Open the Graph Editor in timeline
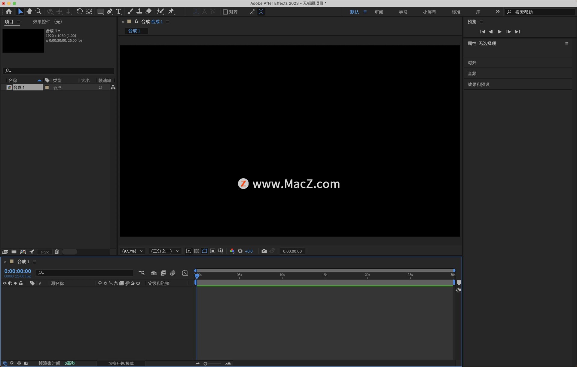Viewport: 577px width, 367px height. (185, 273)
